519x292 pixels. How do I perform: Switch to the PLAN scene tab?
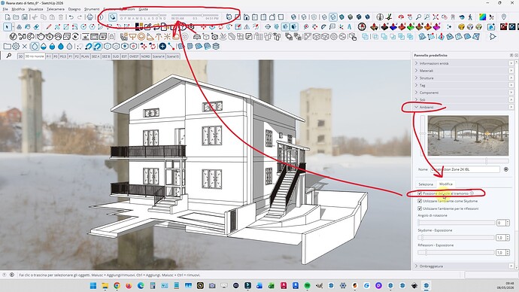click(x=85, y=56)
